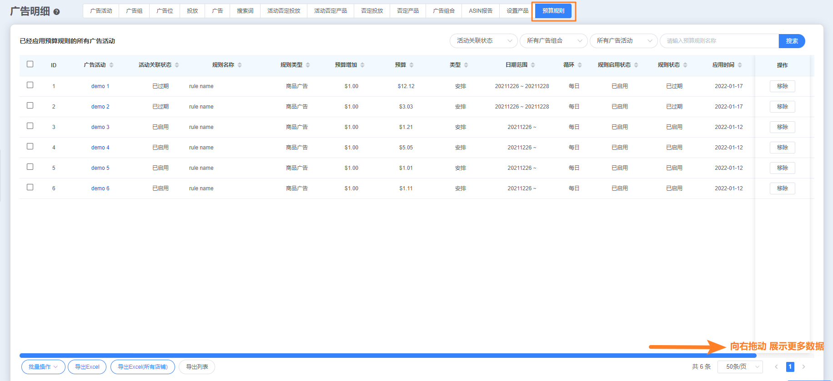Switch to the 搜索词 tab
The image size is (833, 381).
tap(245, 11)
